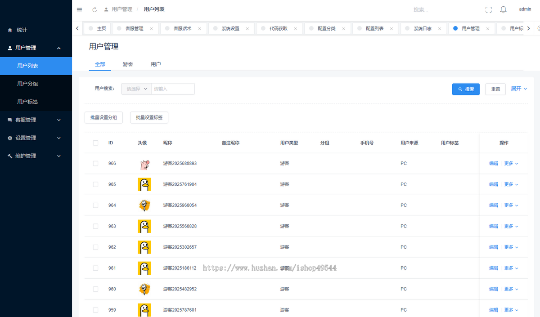The height and width of the screenshot is (317, 540).
Task: Check the row for ID 963
Action: tap(95, 226)
